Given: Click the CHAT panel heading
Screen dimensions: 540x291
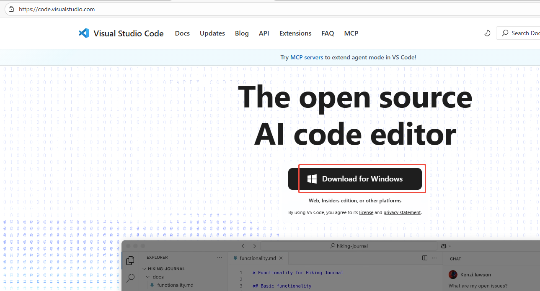Looking at the screenshot, I should click(x=455, y=259).
